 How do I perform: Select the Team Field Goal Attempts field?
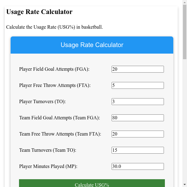pos(137,118)
